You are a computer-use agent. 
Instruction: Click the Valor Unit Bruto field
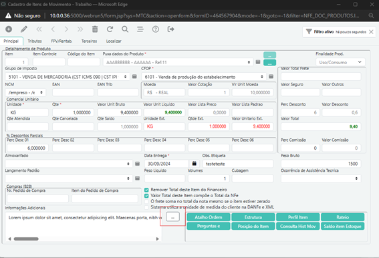(x=119, y=112)
